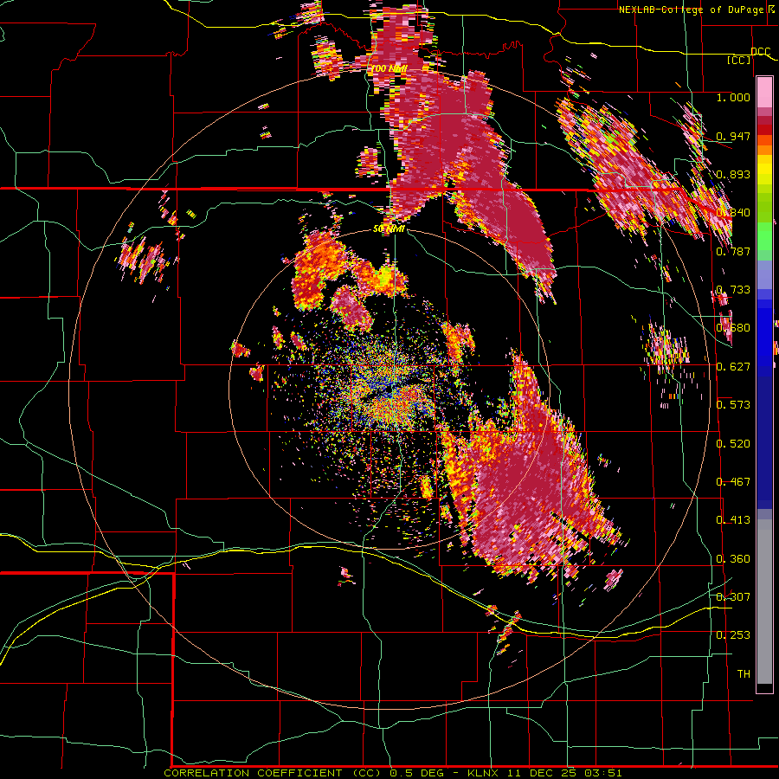Pick the bright blue band on the color bar
The image size is (779, 779).
click(x=764, y=333)
